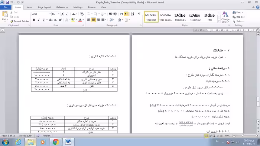Toggle Show/Hide paragraph marks
The width and height of the screenshot is (260, 146).
139,14
